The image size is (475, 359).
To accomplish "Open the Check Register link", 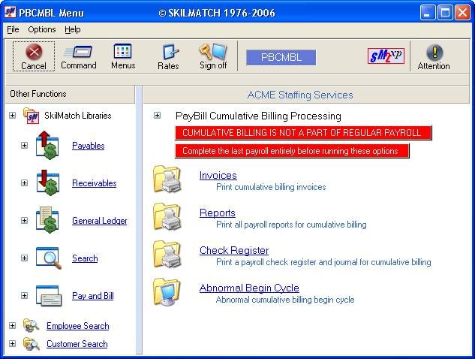I will (x=234, y=250).
